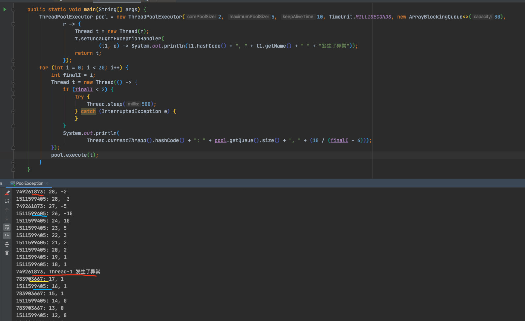Click console line '1511599405: 18, 1'
The height and width of the screenshot is (321, 525).
(x=41, y=264)
